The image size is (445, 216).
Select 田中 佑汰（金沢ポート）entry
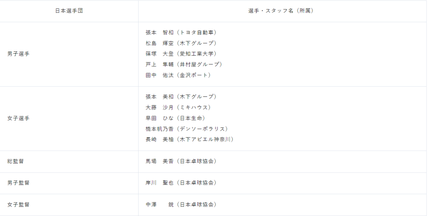click(x=178, y=75)
